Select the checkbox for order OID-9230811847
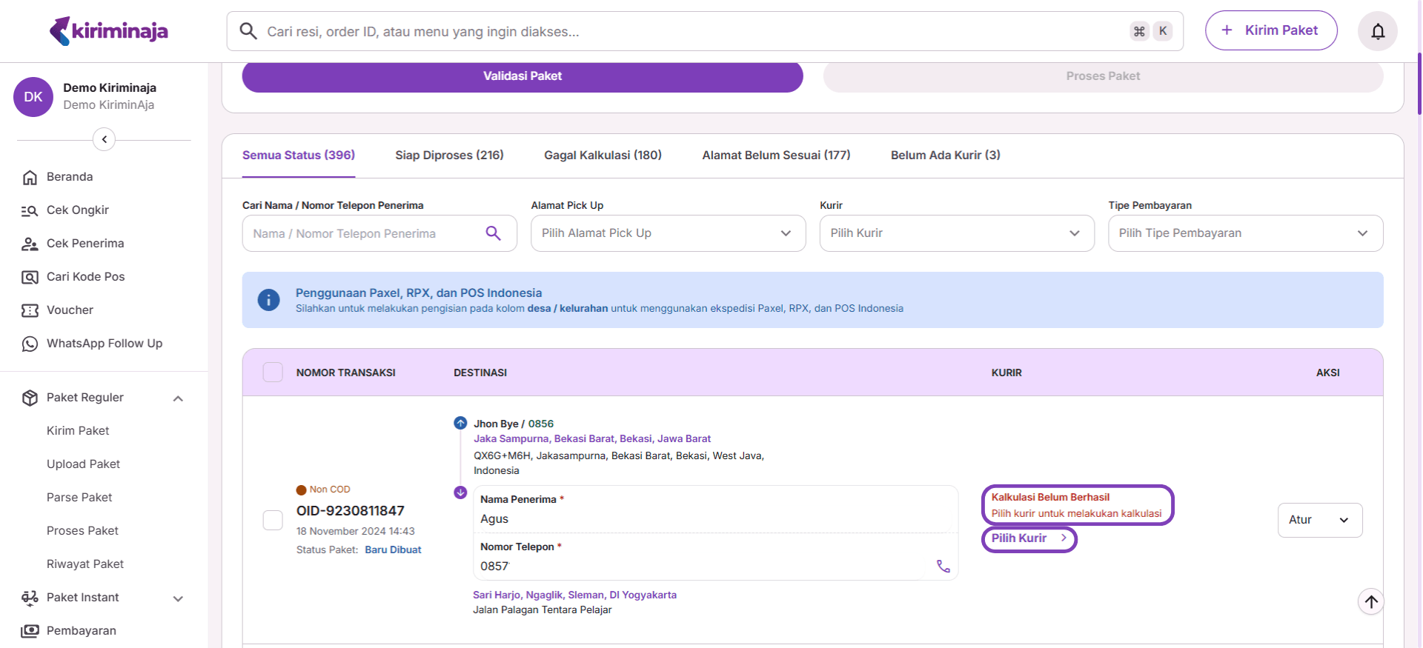1423x648 pixels. pyautogui.click(x=273, y=520)
